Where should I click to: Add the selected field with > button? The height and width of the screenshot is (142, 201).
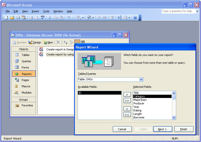click(x=127, y=95)
